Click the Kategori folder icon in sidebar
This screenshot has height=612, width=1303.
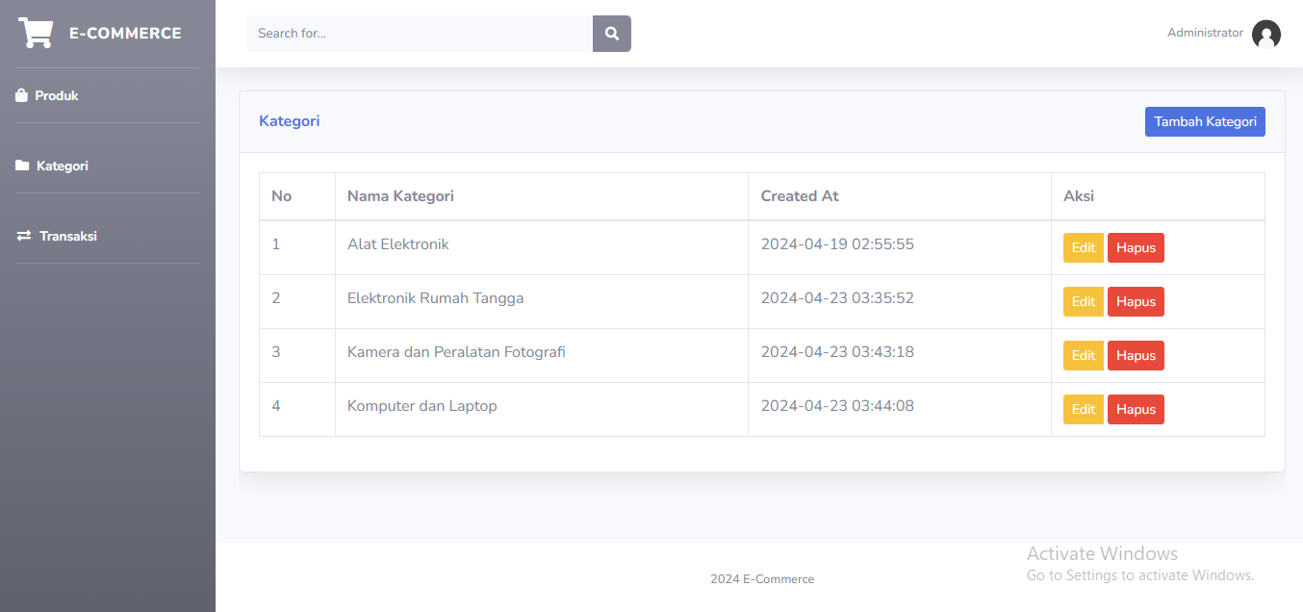23,166
